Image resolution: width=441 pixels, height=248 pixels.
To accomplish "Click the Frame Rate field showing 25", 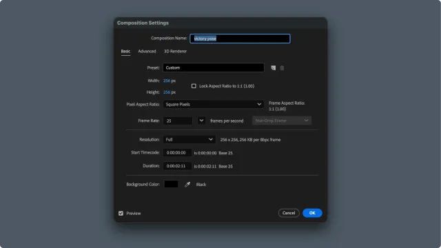I will click(178, 121).
